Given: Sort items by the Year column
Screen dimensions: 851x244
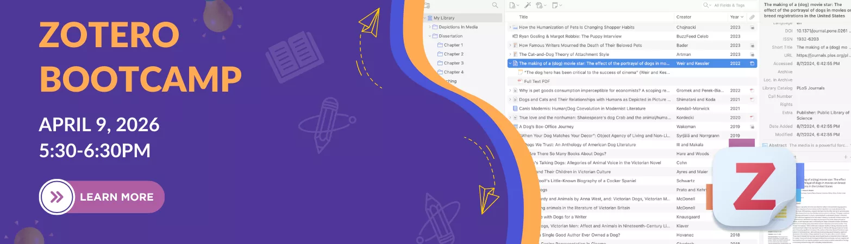Looking at the screenshot, I should [x=734, y=17].
